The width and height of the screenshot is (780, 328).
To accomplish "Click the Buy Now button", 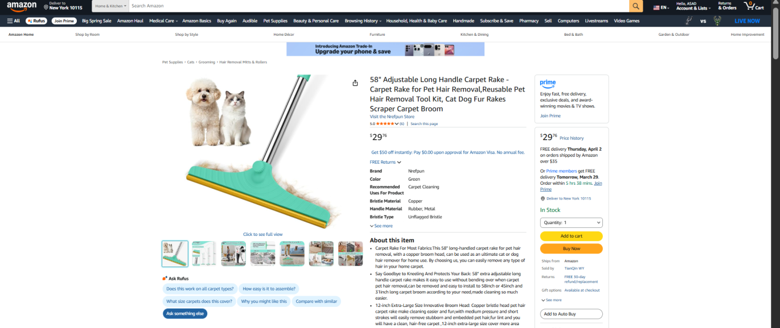I will click(x=571, y=248).
